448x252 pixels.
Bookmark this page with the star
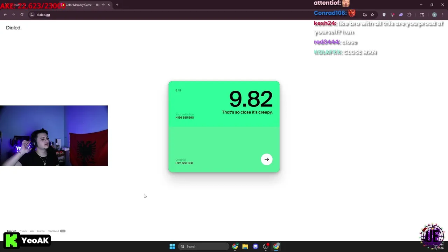(372, 15)
